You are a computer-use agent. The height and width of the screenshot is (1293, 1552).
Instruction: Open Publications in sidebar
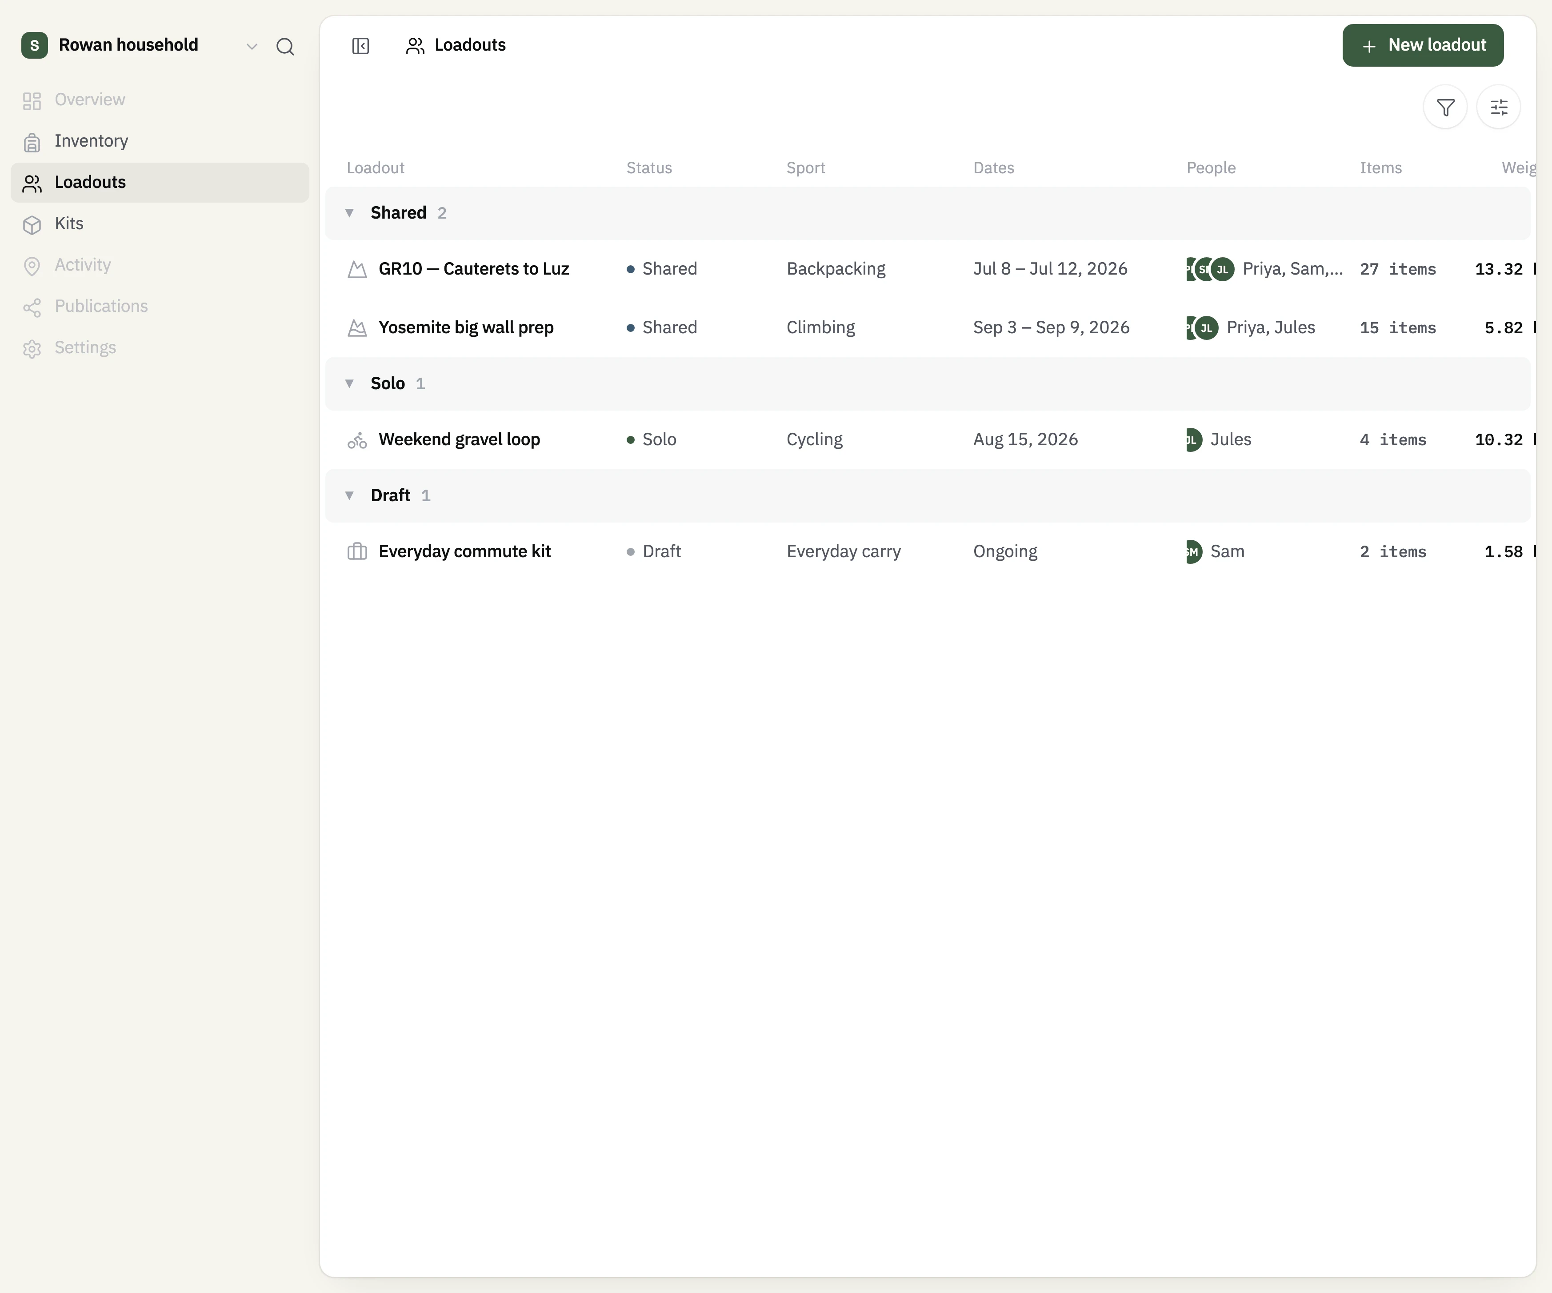(x=160, y=307)
